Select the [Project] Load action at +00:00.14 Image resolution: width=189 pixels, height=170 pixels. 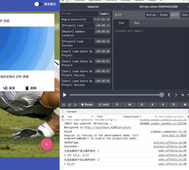pos(86,25)
